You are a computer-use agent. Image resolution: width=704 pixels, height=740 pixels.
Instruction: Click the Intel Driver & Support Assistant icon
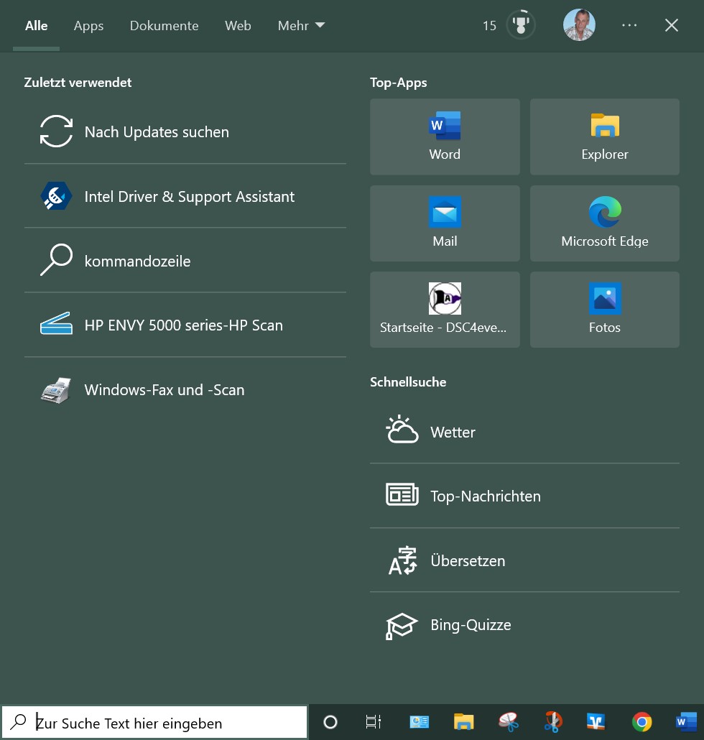56,196
